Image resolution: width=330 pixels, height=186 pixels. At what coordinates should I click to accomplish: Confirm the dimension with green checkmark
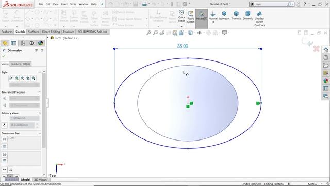point(4,56)
